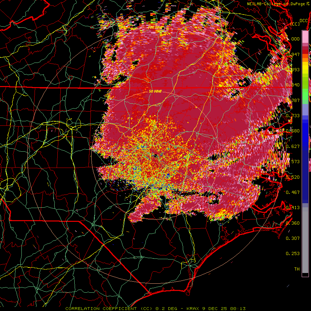Image resolution: width=311 pixels, height=311 pixels.
Task: Pick the pink segment of the color bar
Action: 305,37
